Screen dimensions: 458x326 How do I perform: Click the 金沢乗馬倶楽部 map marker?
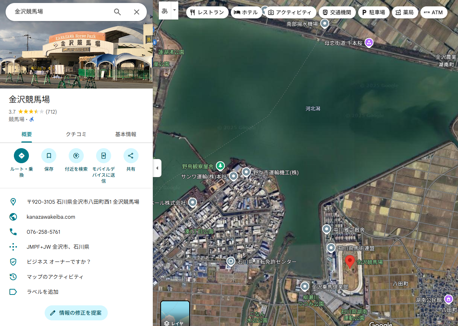[305, 287]
